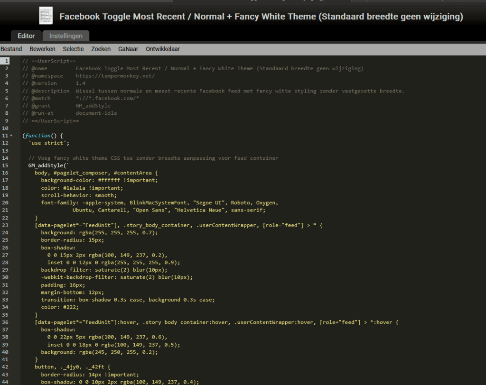Click the FeedUnit :hover selector line 36
Screen dimensions: 486x385
point(216,322)
